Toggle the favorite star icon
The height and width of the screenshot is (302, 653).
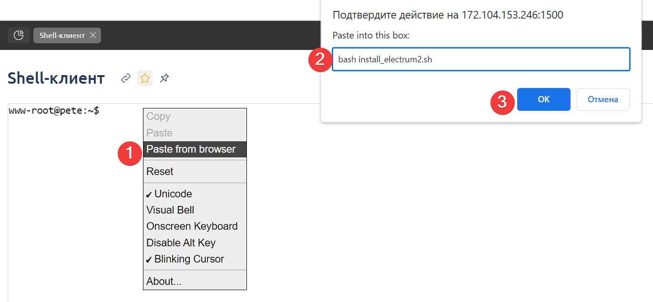(145, 78)
